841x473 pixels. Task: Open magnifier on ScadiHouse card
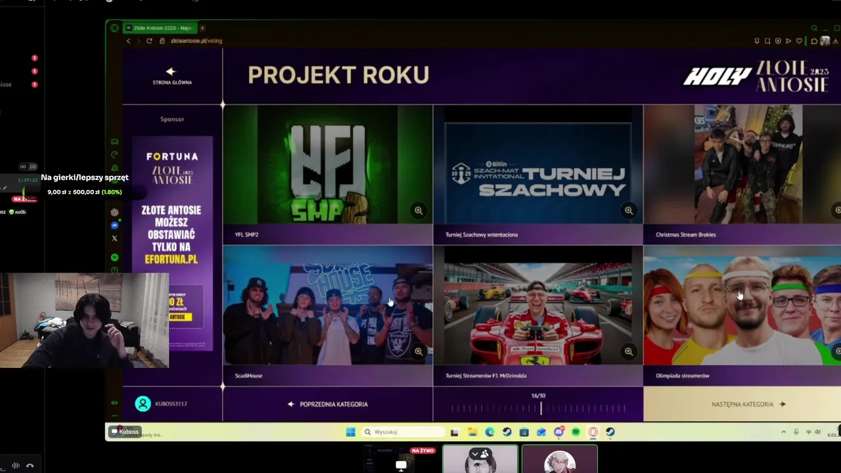(419, 351)
